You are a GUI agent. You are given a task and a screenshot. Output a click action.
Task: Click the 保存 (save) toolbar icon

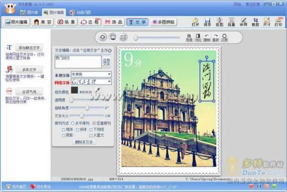pyautogui.click(x=207, y=22)
